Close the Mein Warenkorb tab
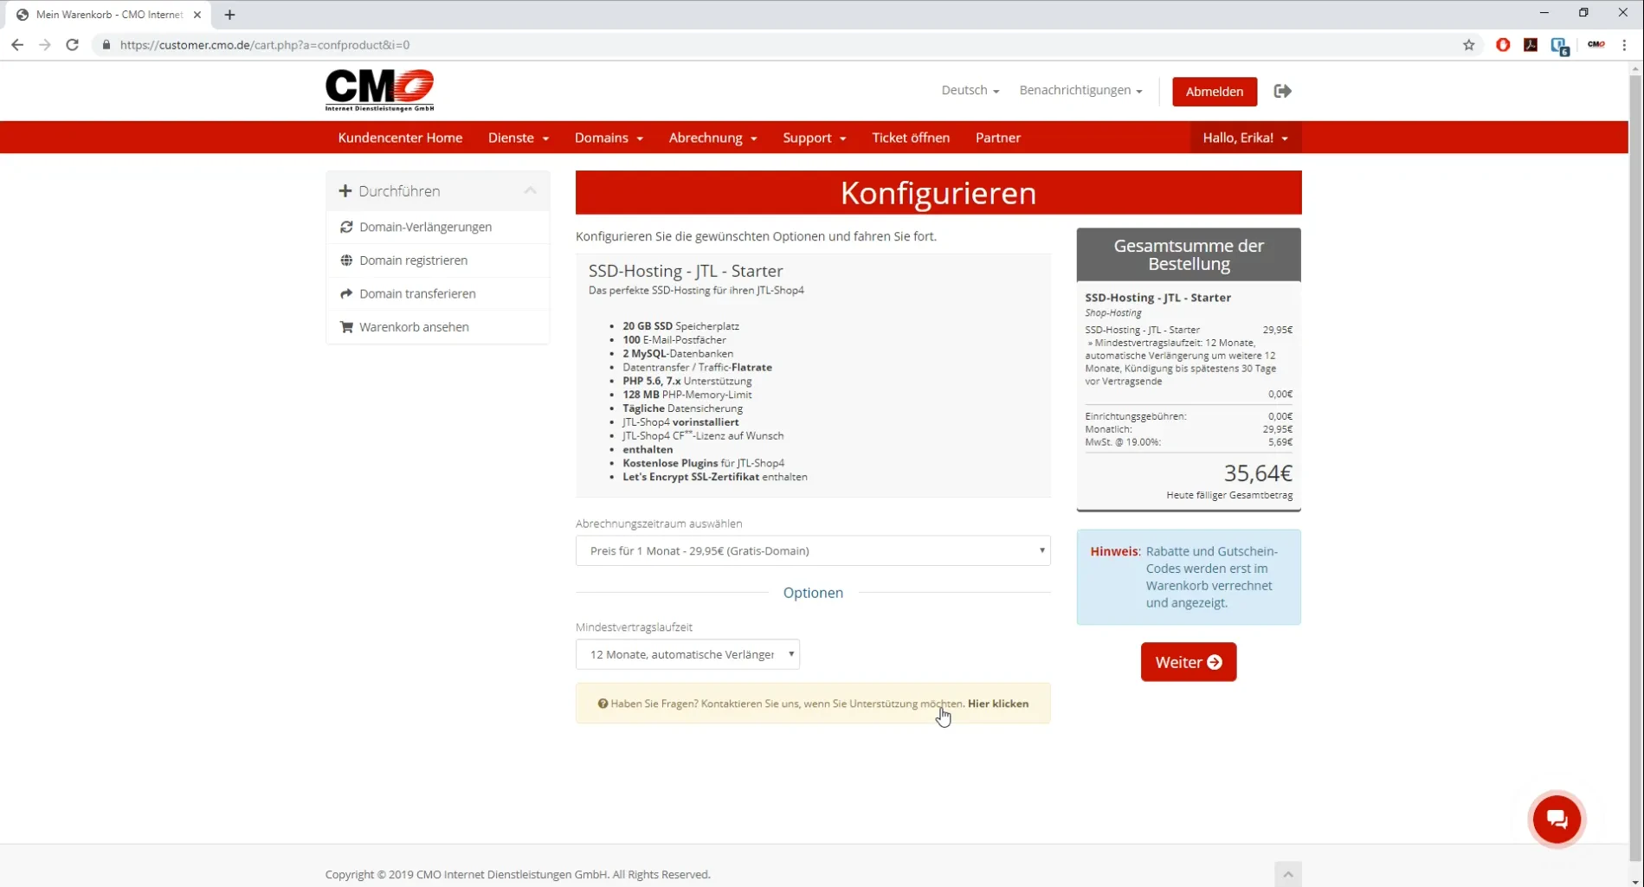Image resolution: width=1644 pixels, height=887 pixels. point(197,15)
